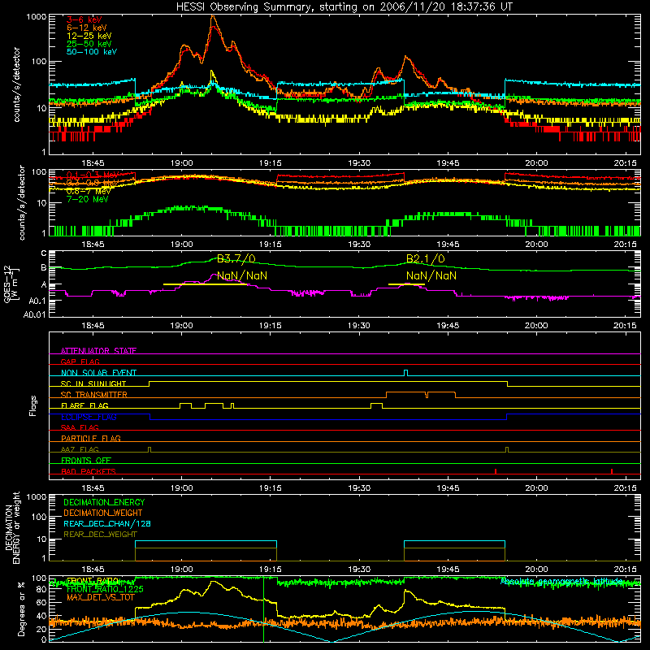The height and width of the screenshot is (650, 650).
Task: Click the GAP_FLAG label
Action: click(x=80, y=362)
